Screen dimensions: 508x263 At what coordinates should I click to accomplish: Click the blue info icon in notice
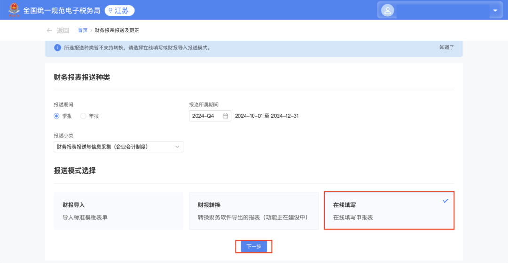pyautogui.click(x=57, y=48)
